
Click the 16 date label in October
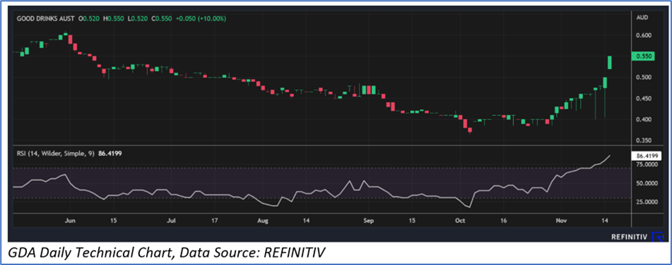[504, 220]
